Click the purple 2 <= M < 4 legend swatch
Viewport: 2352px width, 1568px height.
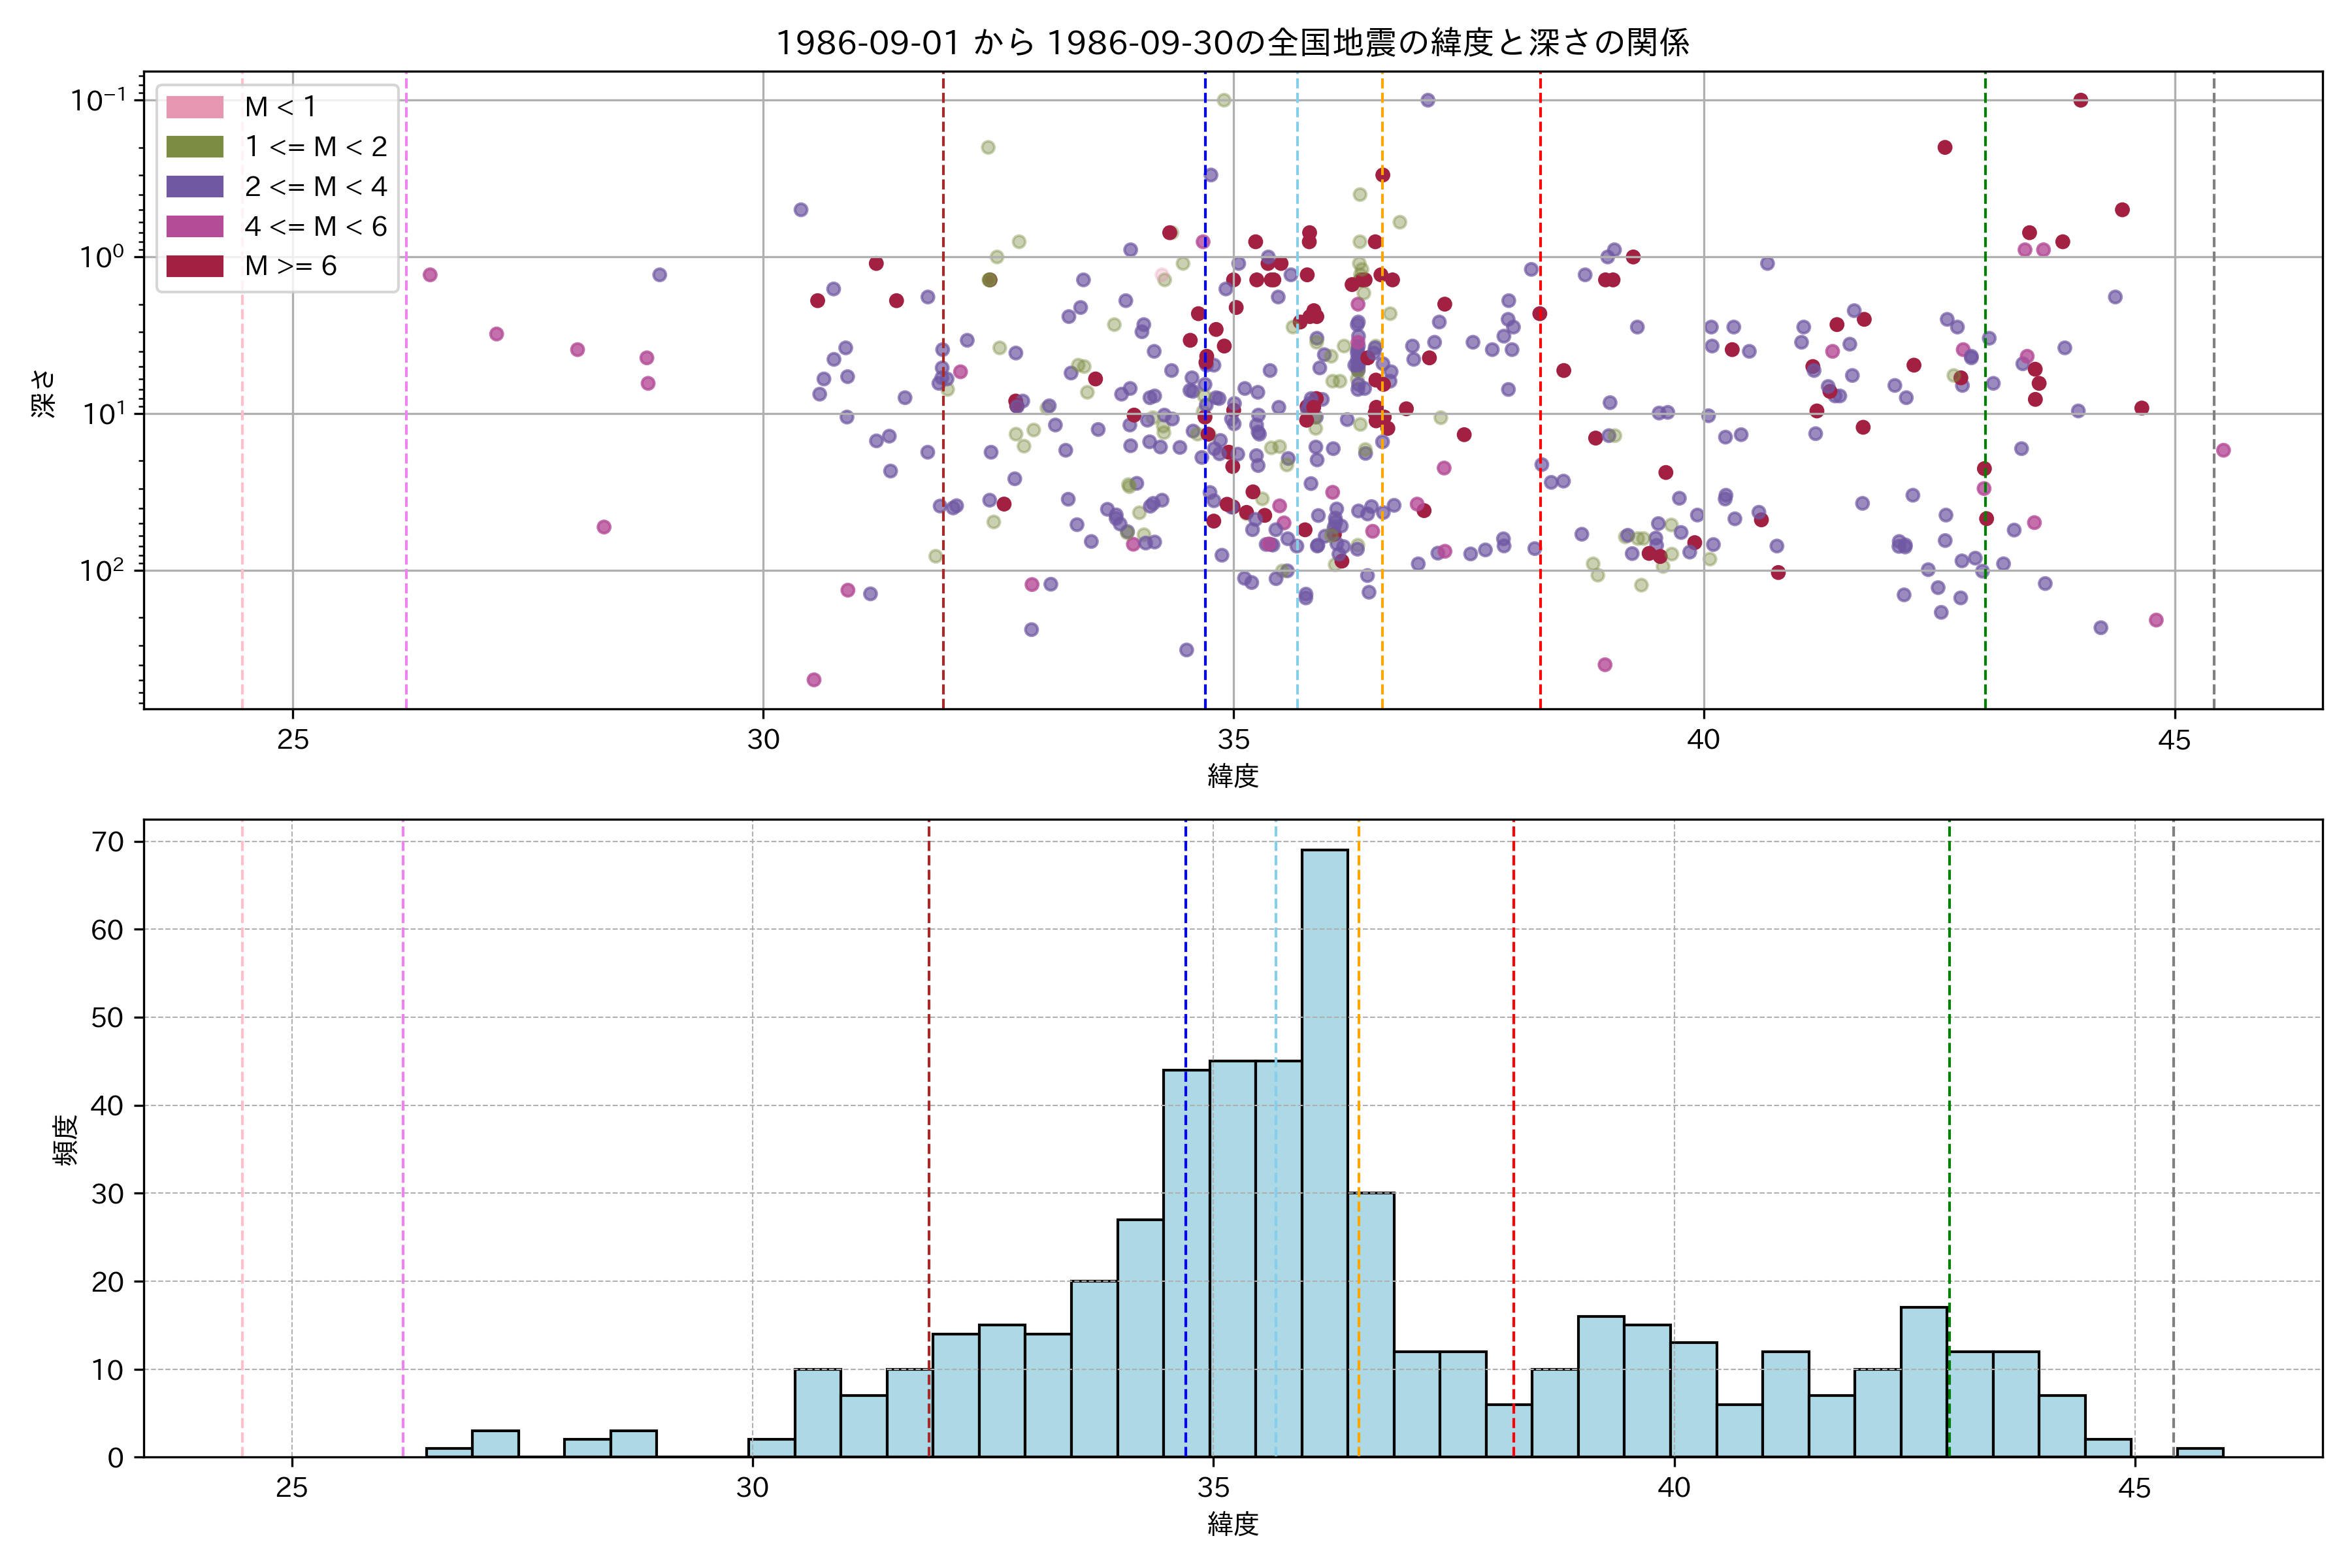195,187
